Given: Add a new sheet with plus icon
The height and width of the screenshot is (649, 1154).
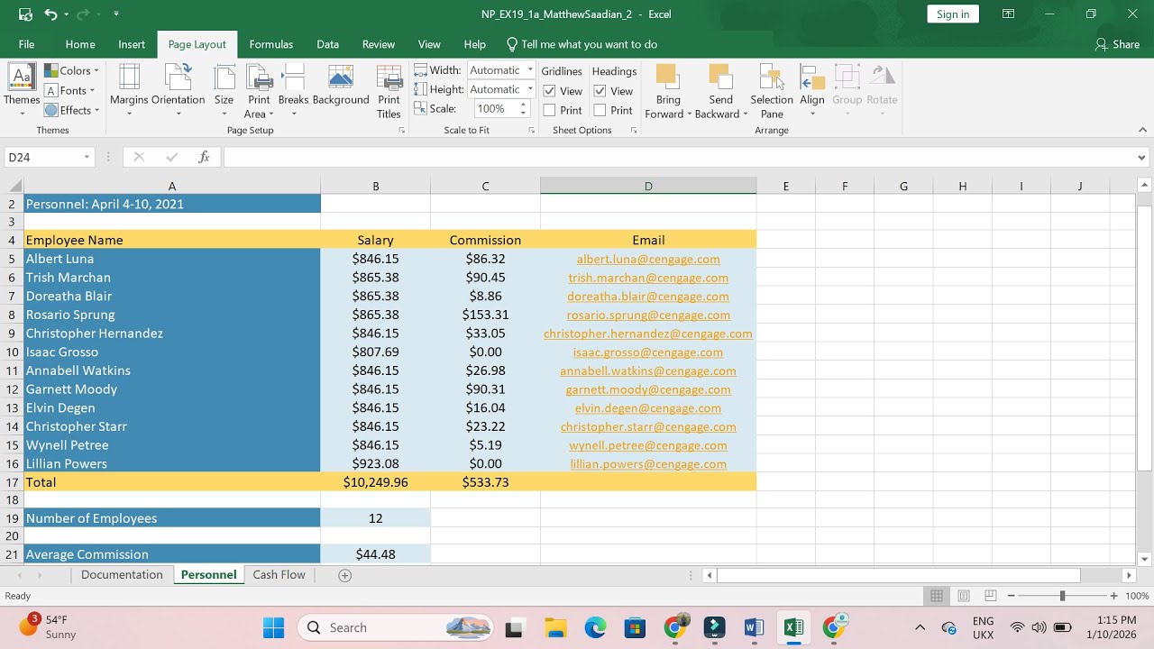Looking at the screenshot, I should 344,575.
